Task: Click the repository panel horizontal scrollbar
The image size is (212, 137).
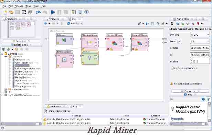Action: coord(21,124)
